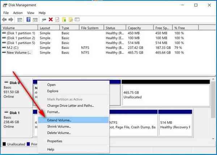
Task: Click the checkmark properties toolbar icon
Action: [x=57, y=19]
